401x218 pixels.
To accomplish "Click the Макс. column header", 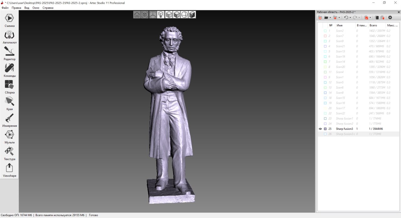I will coord(393,25).
